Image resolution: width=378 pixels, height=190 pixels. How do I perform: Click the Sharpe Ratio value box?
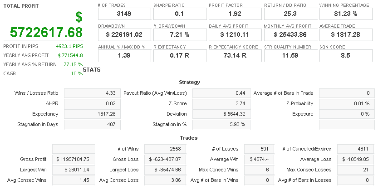[x=179, y=13]
